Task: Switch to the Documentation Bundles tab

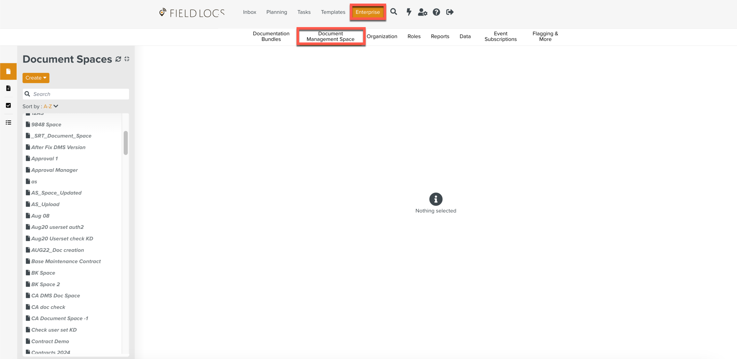Action: pos(271,36)
